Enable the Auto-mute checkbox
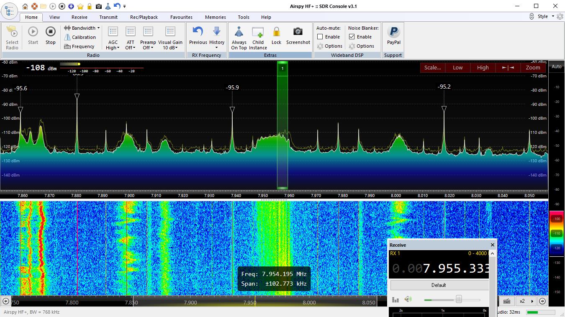The height and width of the screenshot is (317, 565). tap(320, 37)
